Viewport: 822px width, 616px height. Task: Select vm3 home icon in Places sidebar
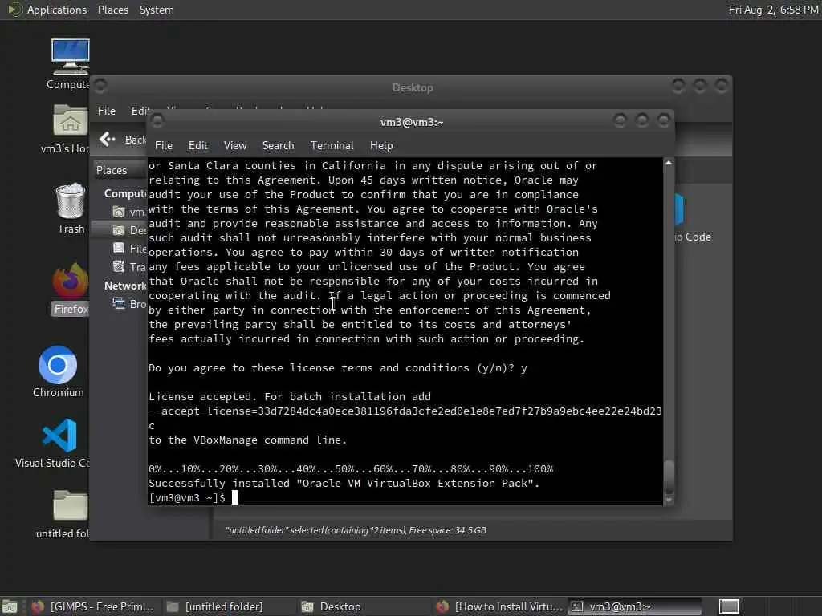coord(119,212)
